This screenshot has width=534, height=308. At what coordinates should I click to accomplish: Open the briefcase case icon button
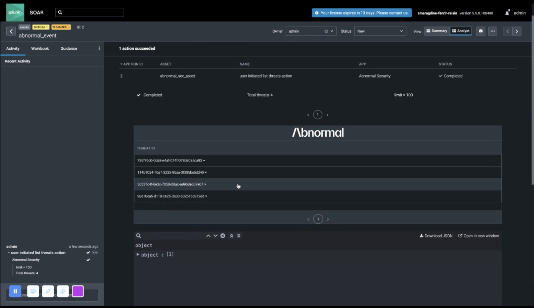click(x=481, y=31)
